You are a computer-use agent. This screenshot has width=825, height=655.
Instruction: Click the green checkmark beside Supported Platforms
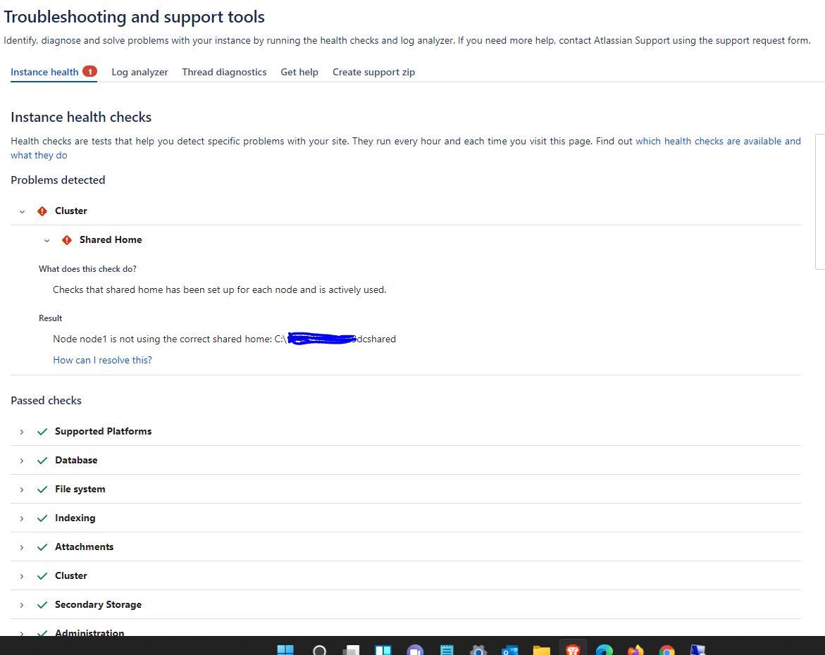42,432
